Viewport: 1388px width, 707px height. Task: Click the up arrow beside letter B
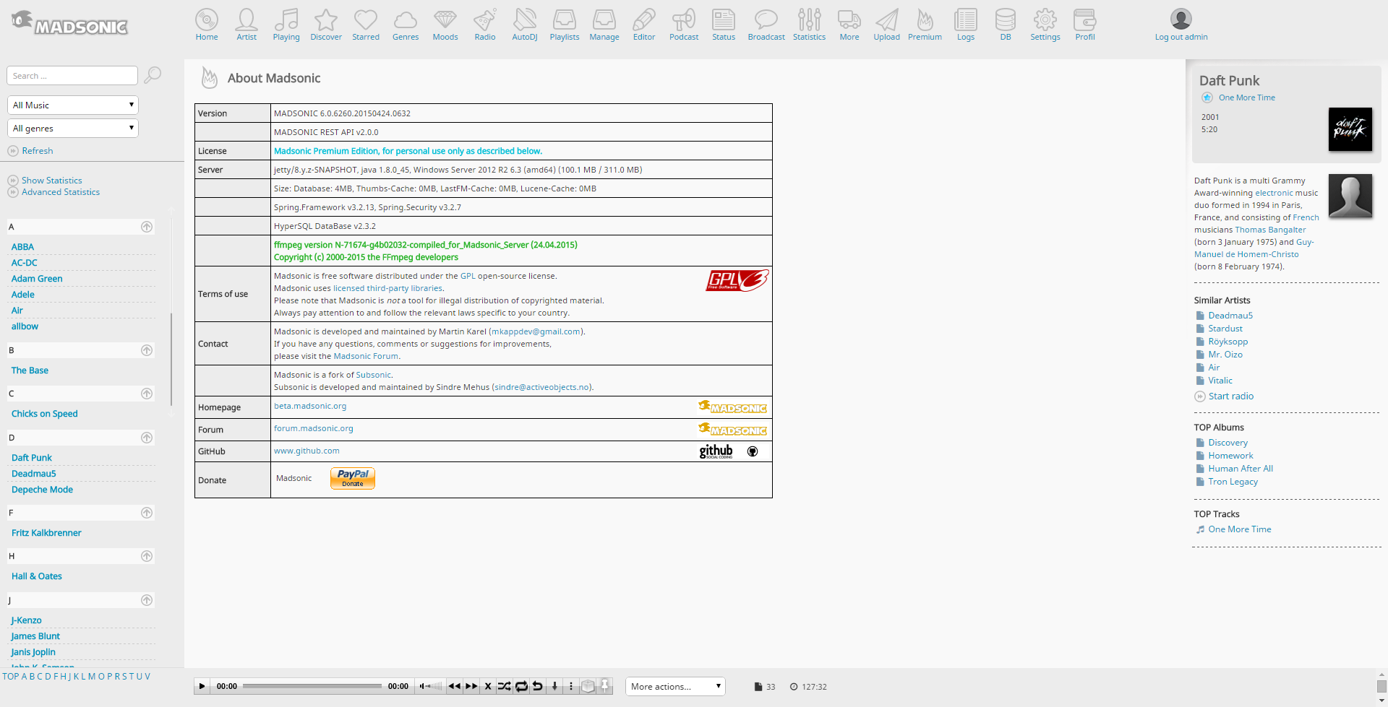[147, 350]
